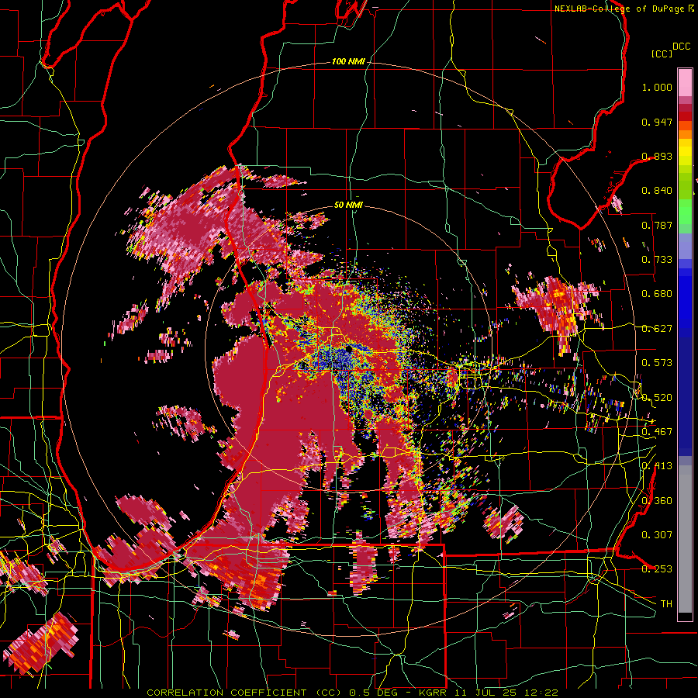Viewport: 698px width, 698px height.
Task: Pick the gray low-value band of the color scale
Action: point(685,539)
